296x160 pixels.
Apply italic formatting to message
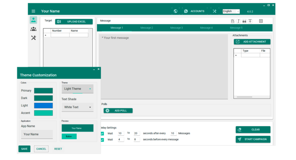coord(238,21)
